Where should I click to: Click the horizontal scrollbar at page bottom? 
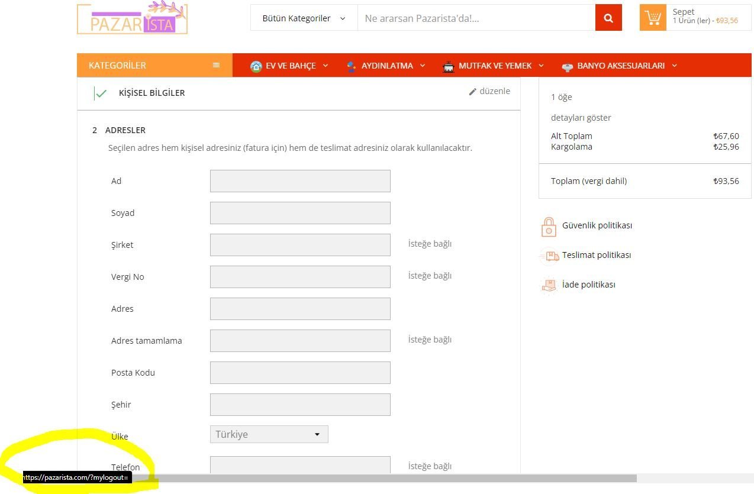tap(384, 478)
